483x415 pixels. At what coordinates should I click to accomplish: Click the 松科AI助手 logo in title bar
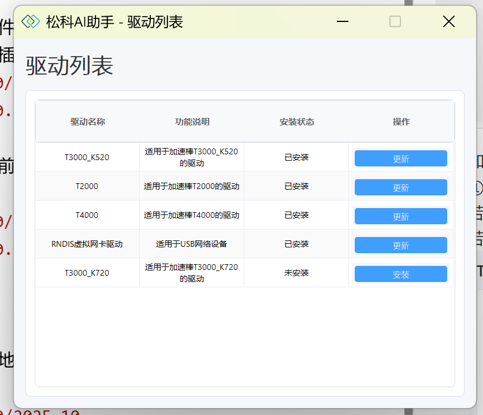[30, 21]
